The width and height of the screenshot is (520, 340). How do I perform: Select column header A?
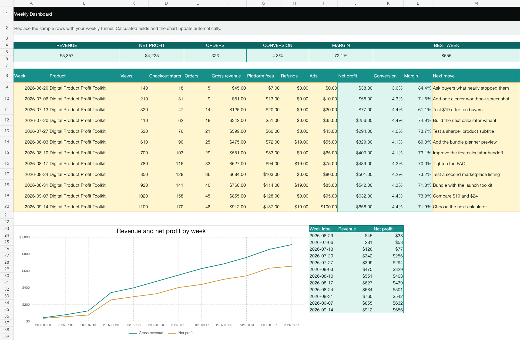31,3
